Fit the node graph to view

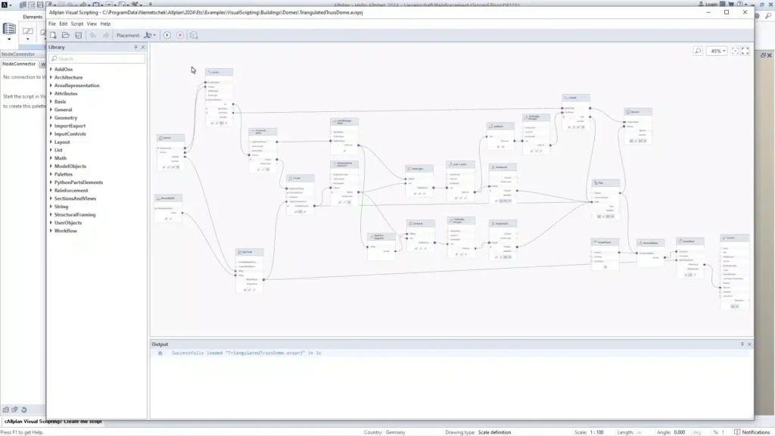coord(735,51)
